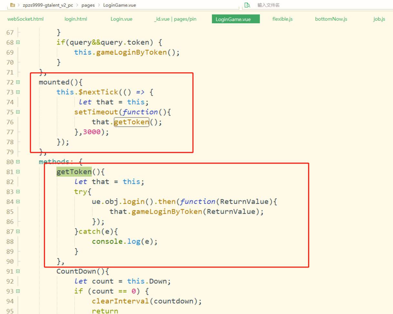Collapse the CountDown() function at line 91
This screenshot has height=314, width=393.
pyautogui.click(x=18, y=271)
